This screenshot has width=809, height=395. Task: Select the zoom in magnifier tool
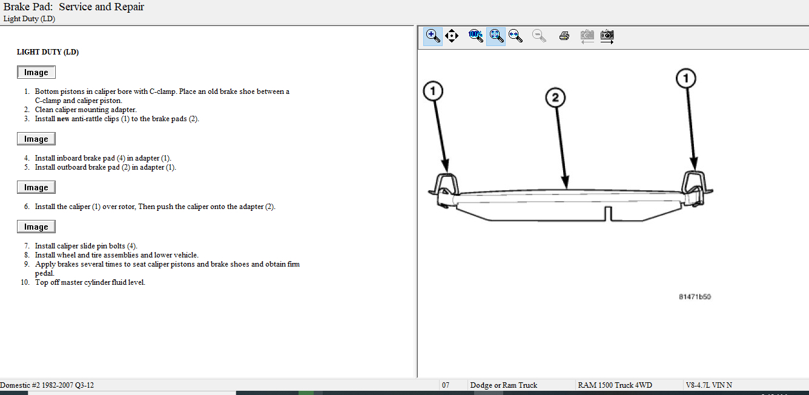pos(433,36)
